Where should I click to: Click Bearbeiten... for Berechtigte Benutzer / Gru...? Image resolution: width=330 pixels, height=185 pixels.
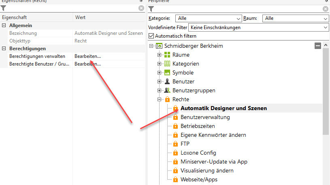[x=87, y=64]
